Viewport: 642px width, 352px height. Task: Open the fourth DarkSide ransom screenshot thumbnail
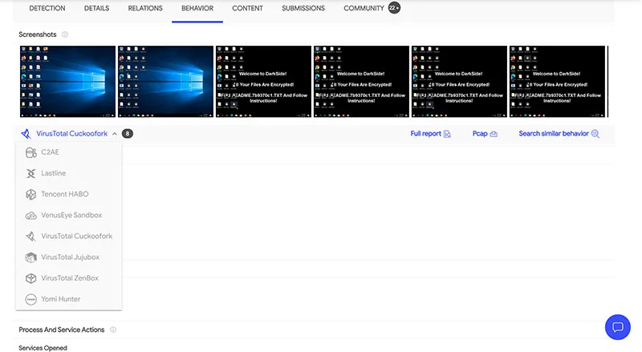point(361,82)
